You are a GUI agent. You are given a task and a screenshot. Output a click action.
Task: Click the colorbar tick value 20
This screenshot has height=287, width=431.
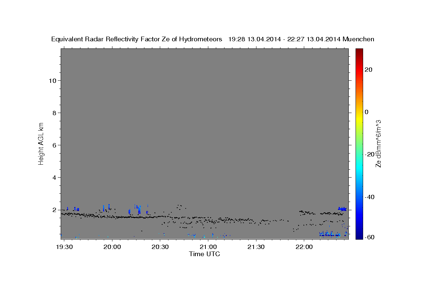[369, 70]
